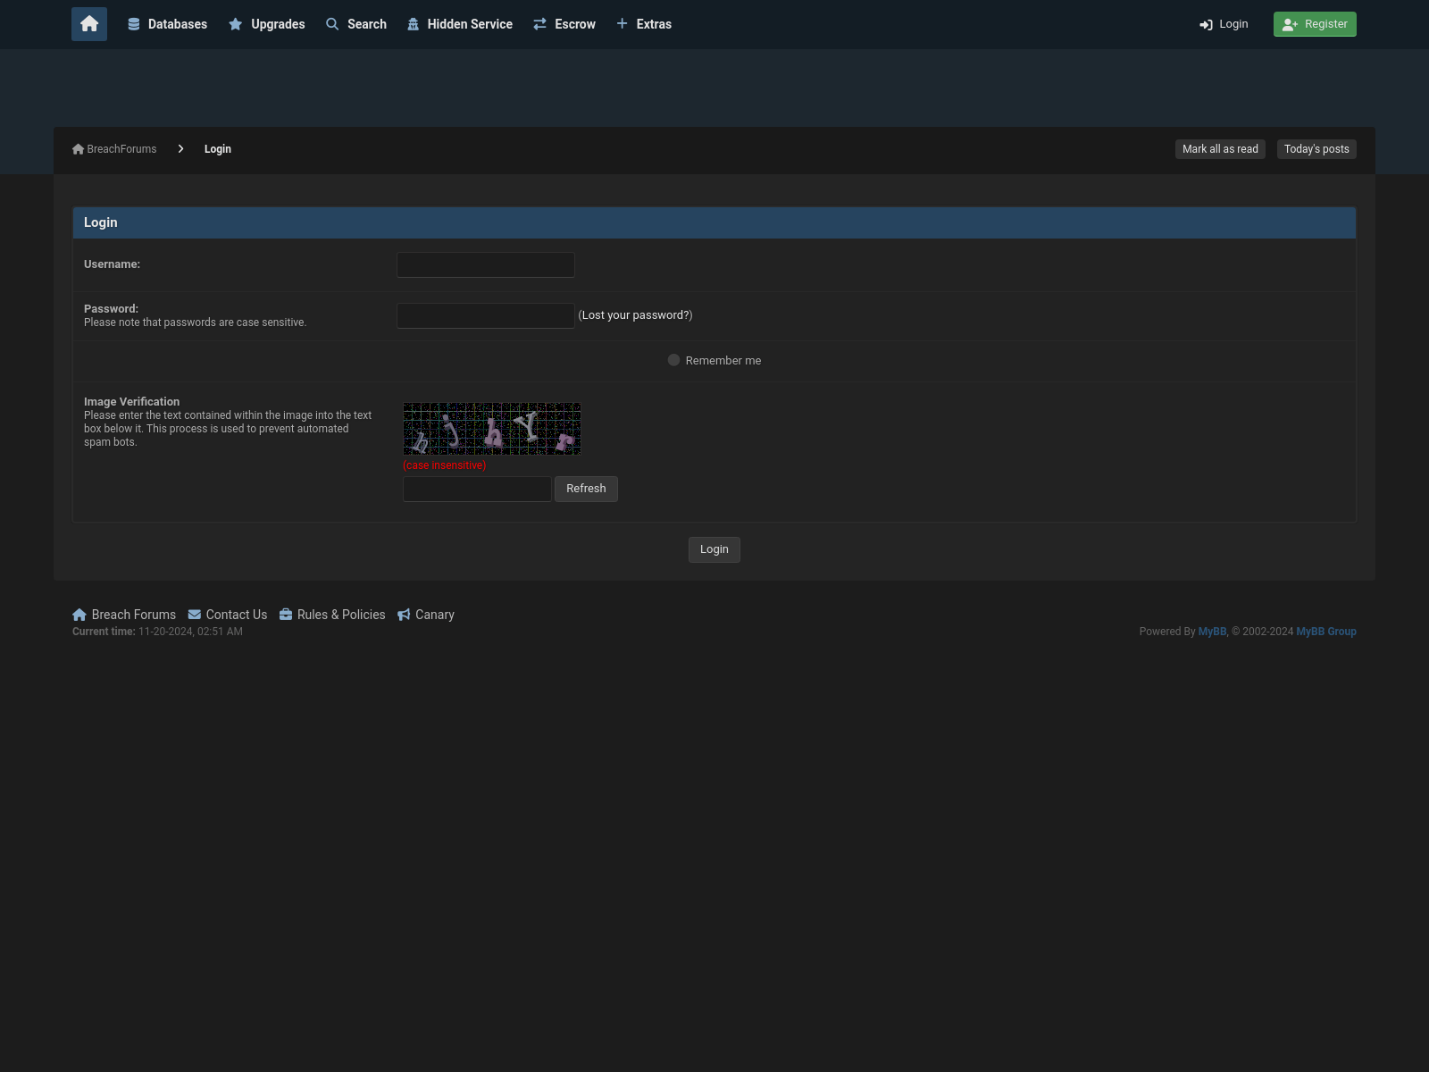The height and width of the screenshot is (1072, 1429).
Task: Click the MyBB Group link
Action: [x=1326, y=632]
